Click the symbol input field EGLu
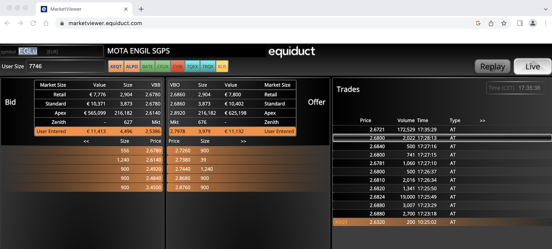Screen dimensions: 552x249 [52, 51]
